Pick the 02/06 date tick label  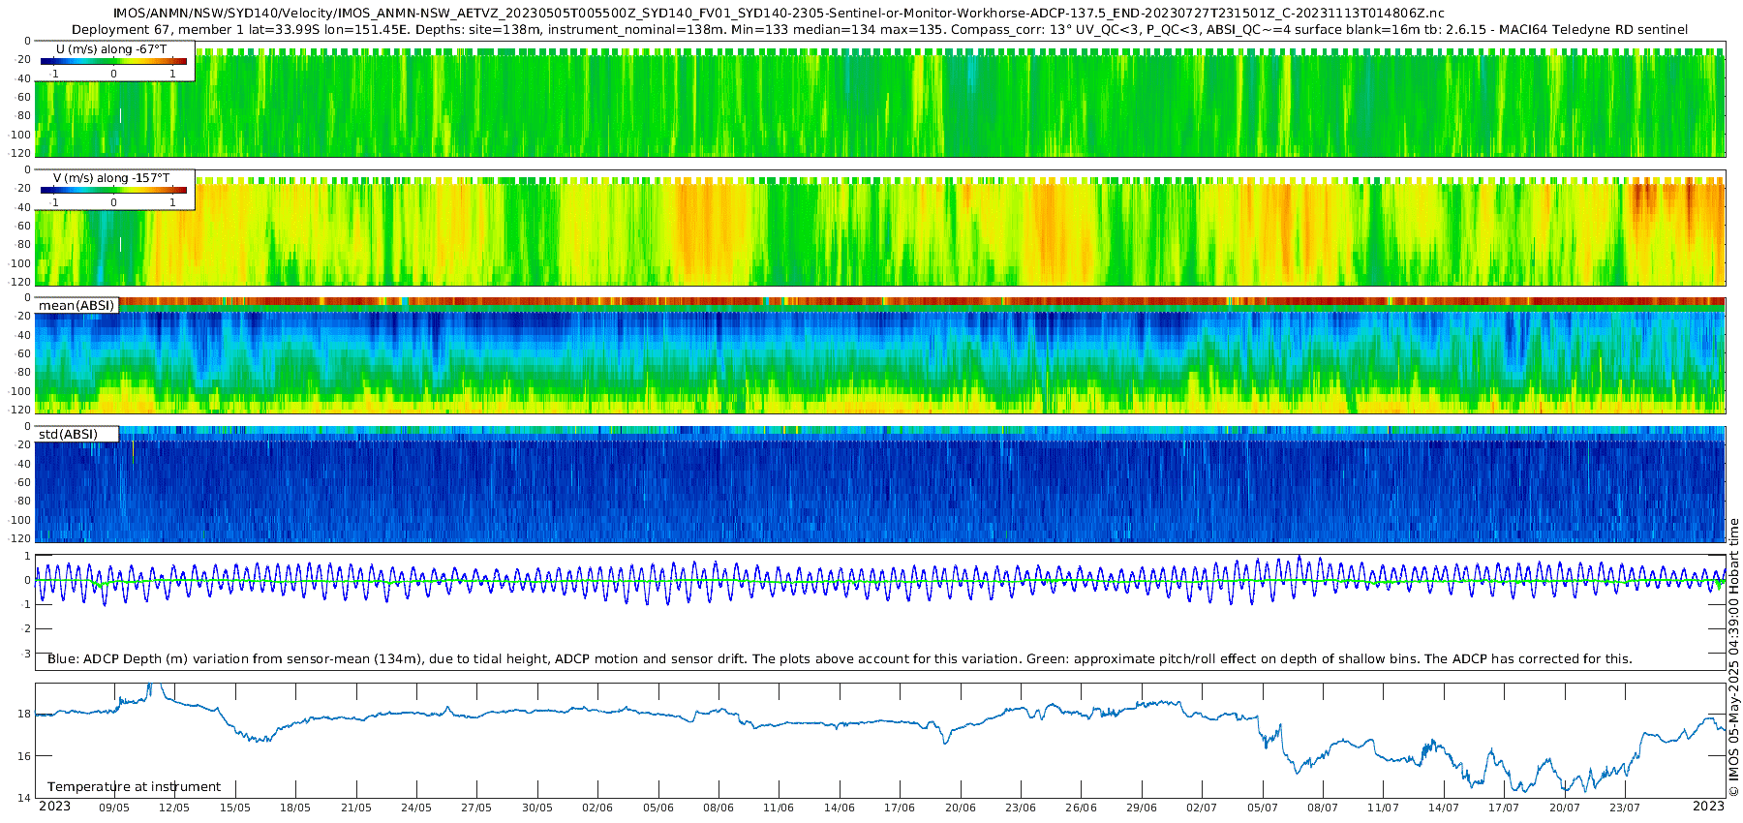pyautogui.click(x=597, y=808)
